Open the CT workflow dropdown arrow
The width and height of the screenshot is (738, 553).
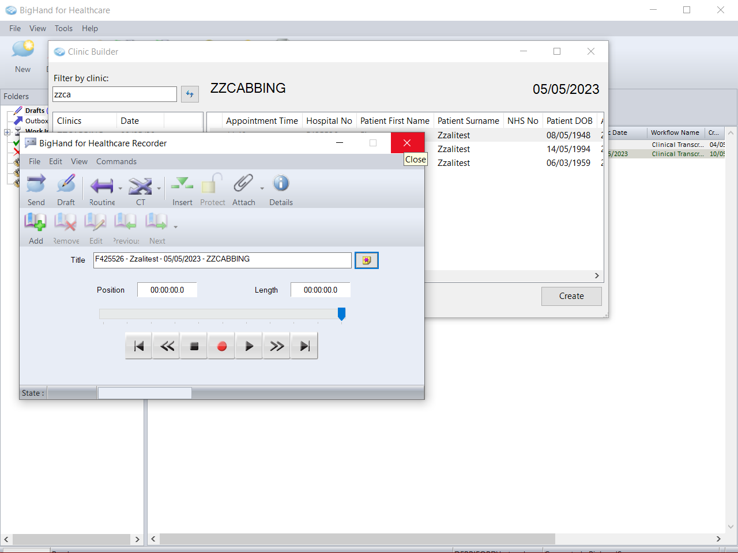coord(159,188)
